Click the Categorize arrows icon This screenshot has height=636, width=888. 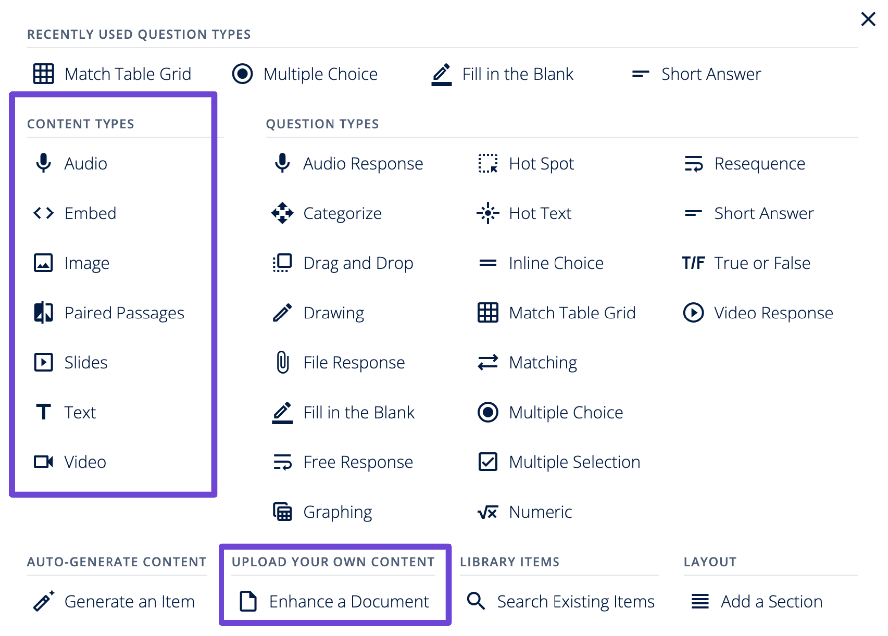[282, 213]
